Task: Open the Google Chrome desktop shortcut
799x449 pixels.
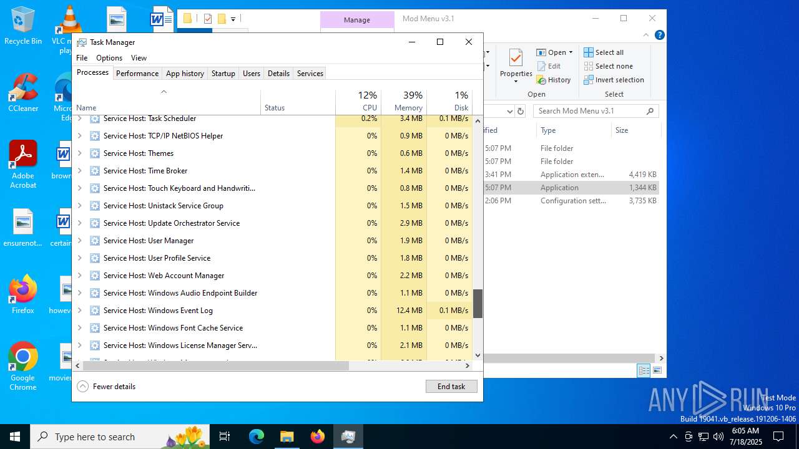Action: point(23,366)
